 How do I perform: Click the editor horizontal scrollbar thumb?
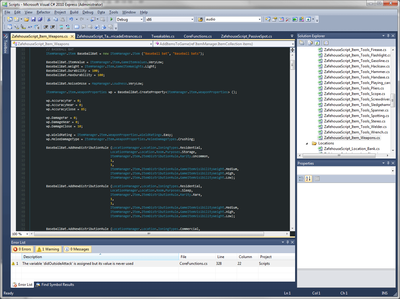pyautogui.click(x=149, y=234)
